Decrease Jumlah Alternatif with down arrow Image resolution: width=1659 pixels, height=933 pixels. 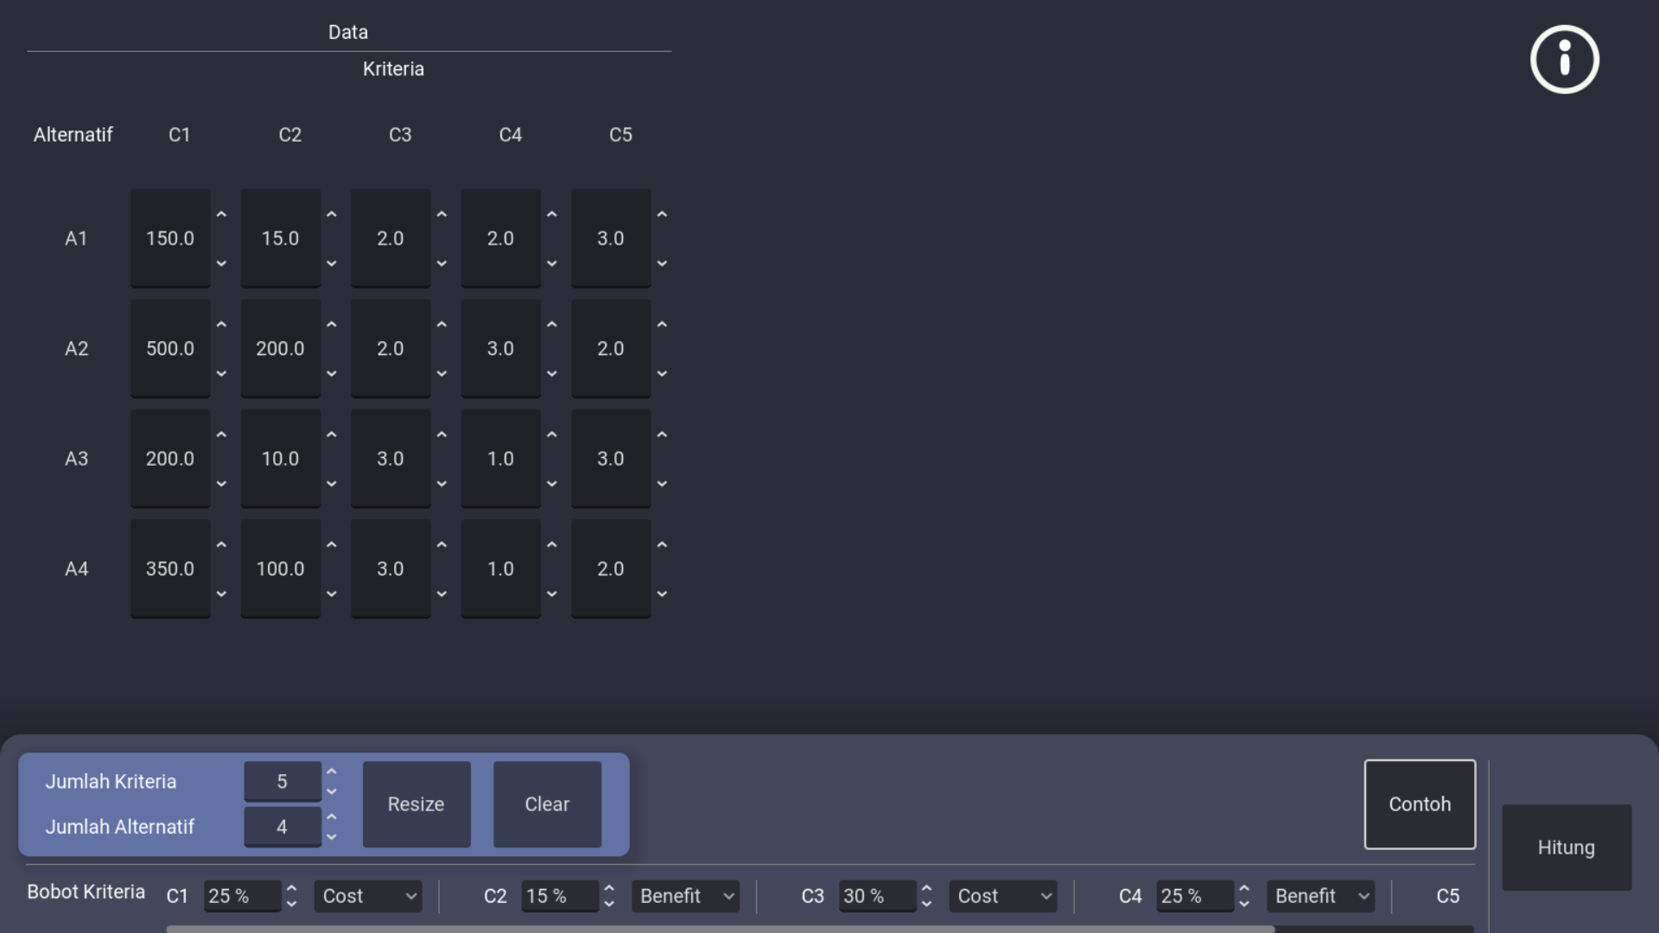332,837
